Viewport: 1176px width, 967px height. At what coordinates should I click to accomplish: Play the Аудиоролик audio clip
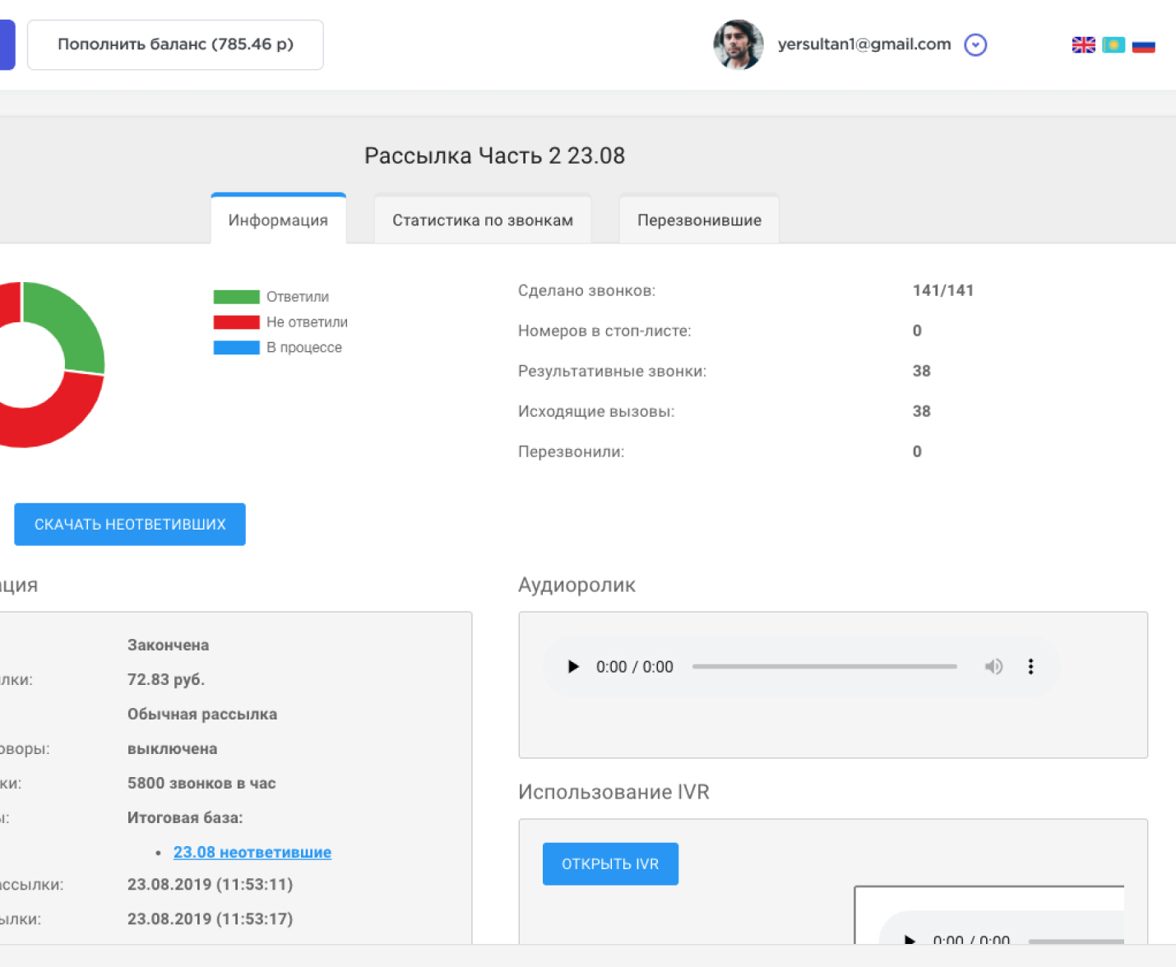coord(573,667)
